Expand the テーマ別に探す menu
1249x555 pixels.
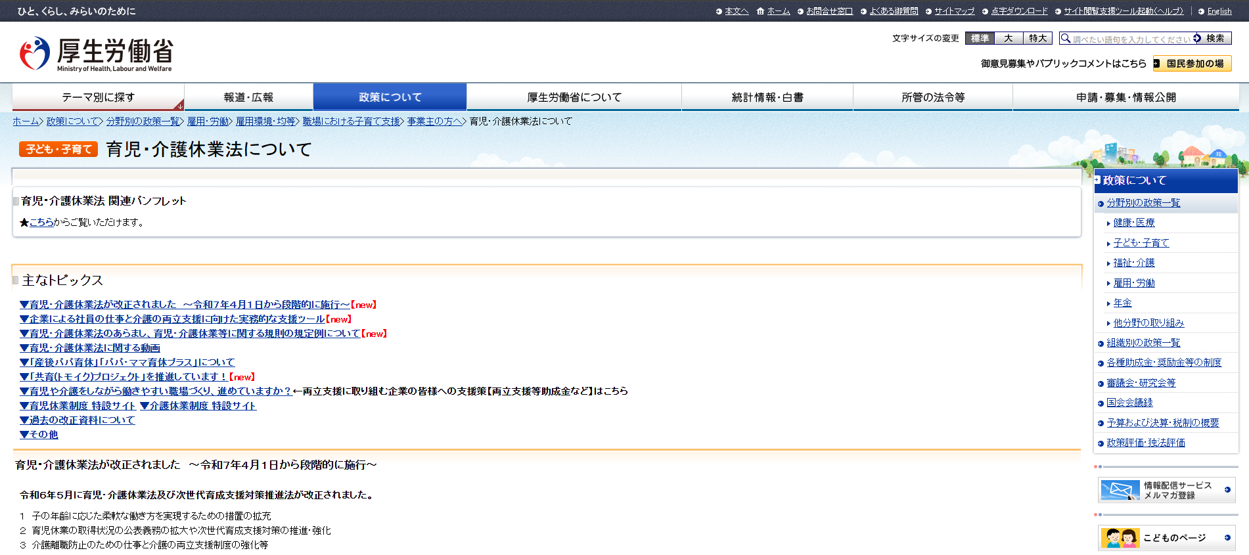tap(99, 97)
